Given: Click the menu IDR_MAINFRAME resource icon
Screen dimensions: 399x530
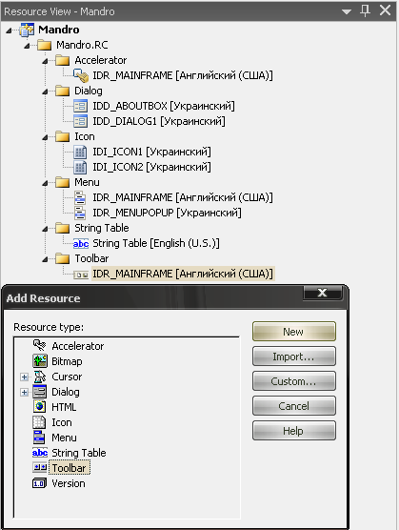Looking at the screenshot, I should click(80, 197).
